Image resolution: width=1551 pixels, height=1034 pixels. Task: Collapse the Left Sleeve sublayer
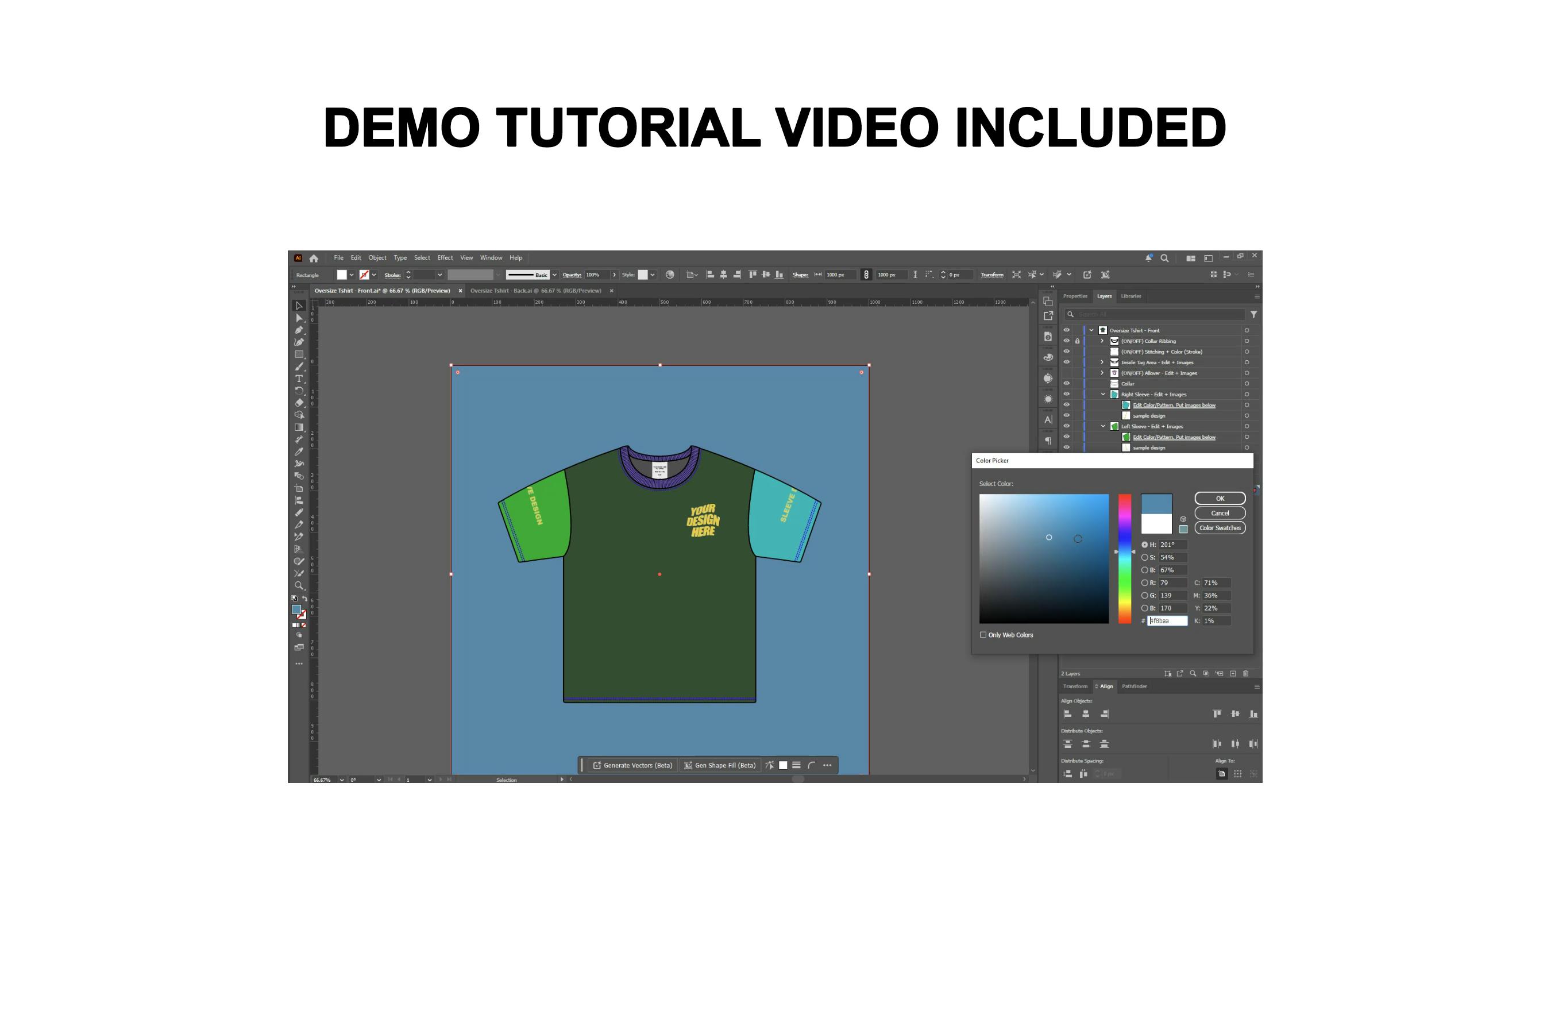[1102, 426]
